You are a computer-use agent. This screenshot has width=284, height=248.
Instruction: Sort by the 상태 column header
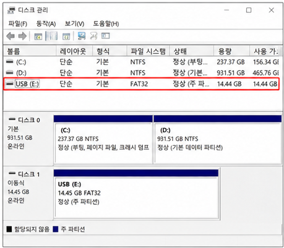pyautogui.click(x=191, y=51)
